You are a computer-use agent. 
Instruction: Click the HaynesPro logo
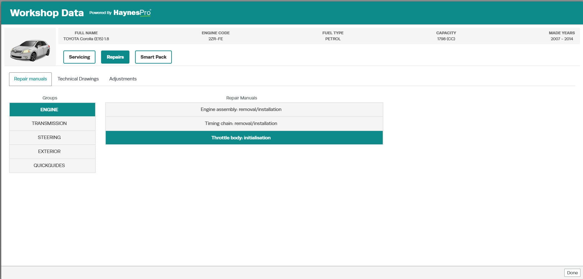pos(132,13)
